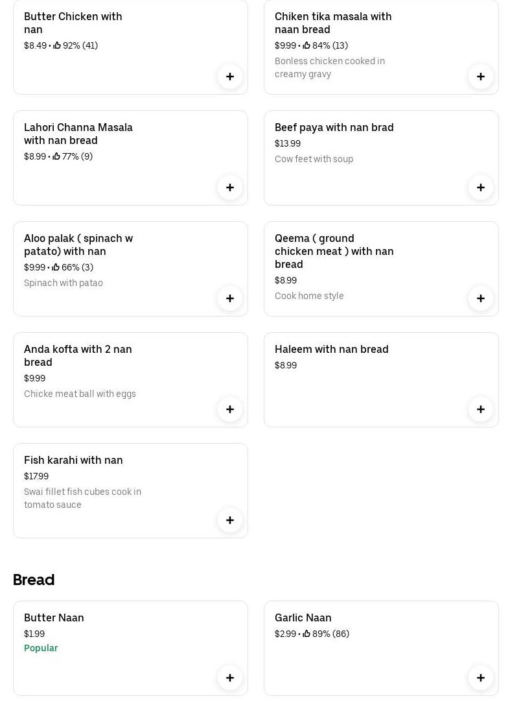
Task: Click the Popular label under Butter Naan
Action: coord(41,648)
